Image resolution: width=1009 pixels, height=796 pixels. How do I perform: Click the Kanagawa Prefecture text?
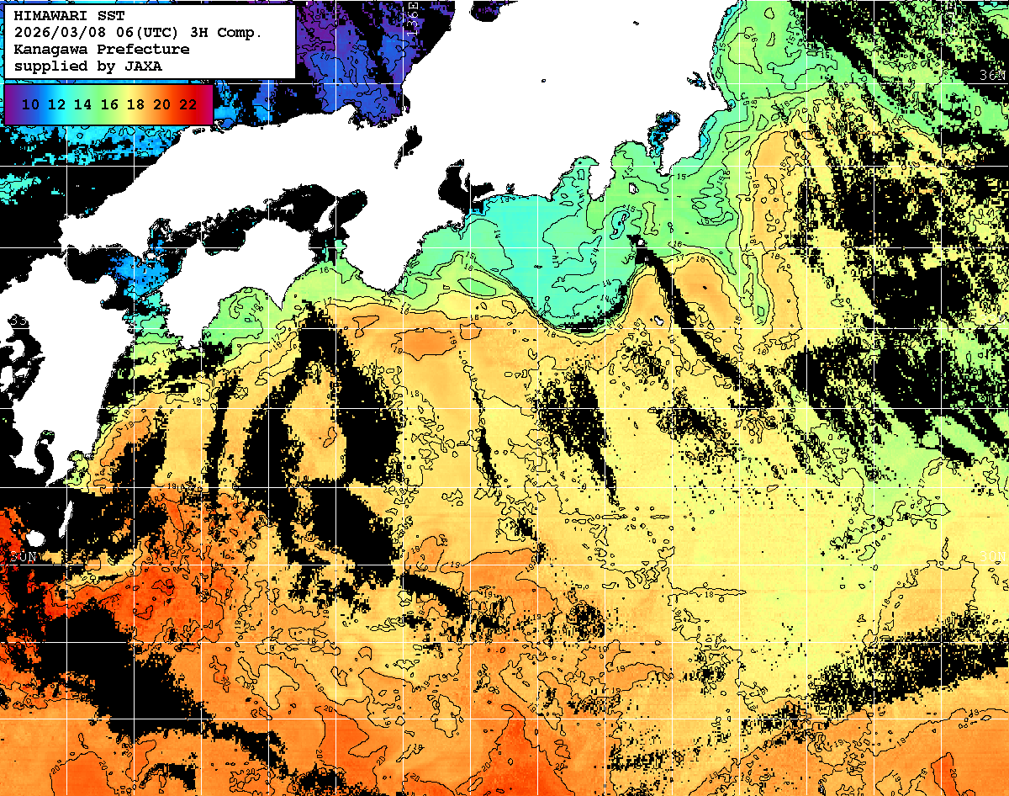(x=101, y=49)
